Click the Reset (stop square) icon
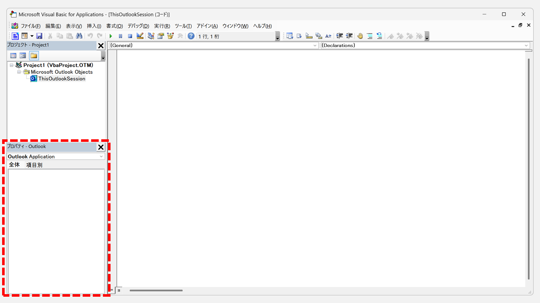This screenshot has width=540, height=303. (x=130, y=36)
